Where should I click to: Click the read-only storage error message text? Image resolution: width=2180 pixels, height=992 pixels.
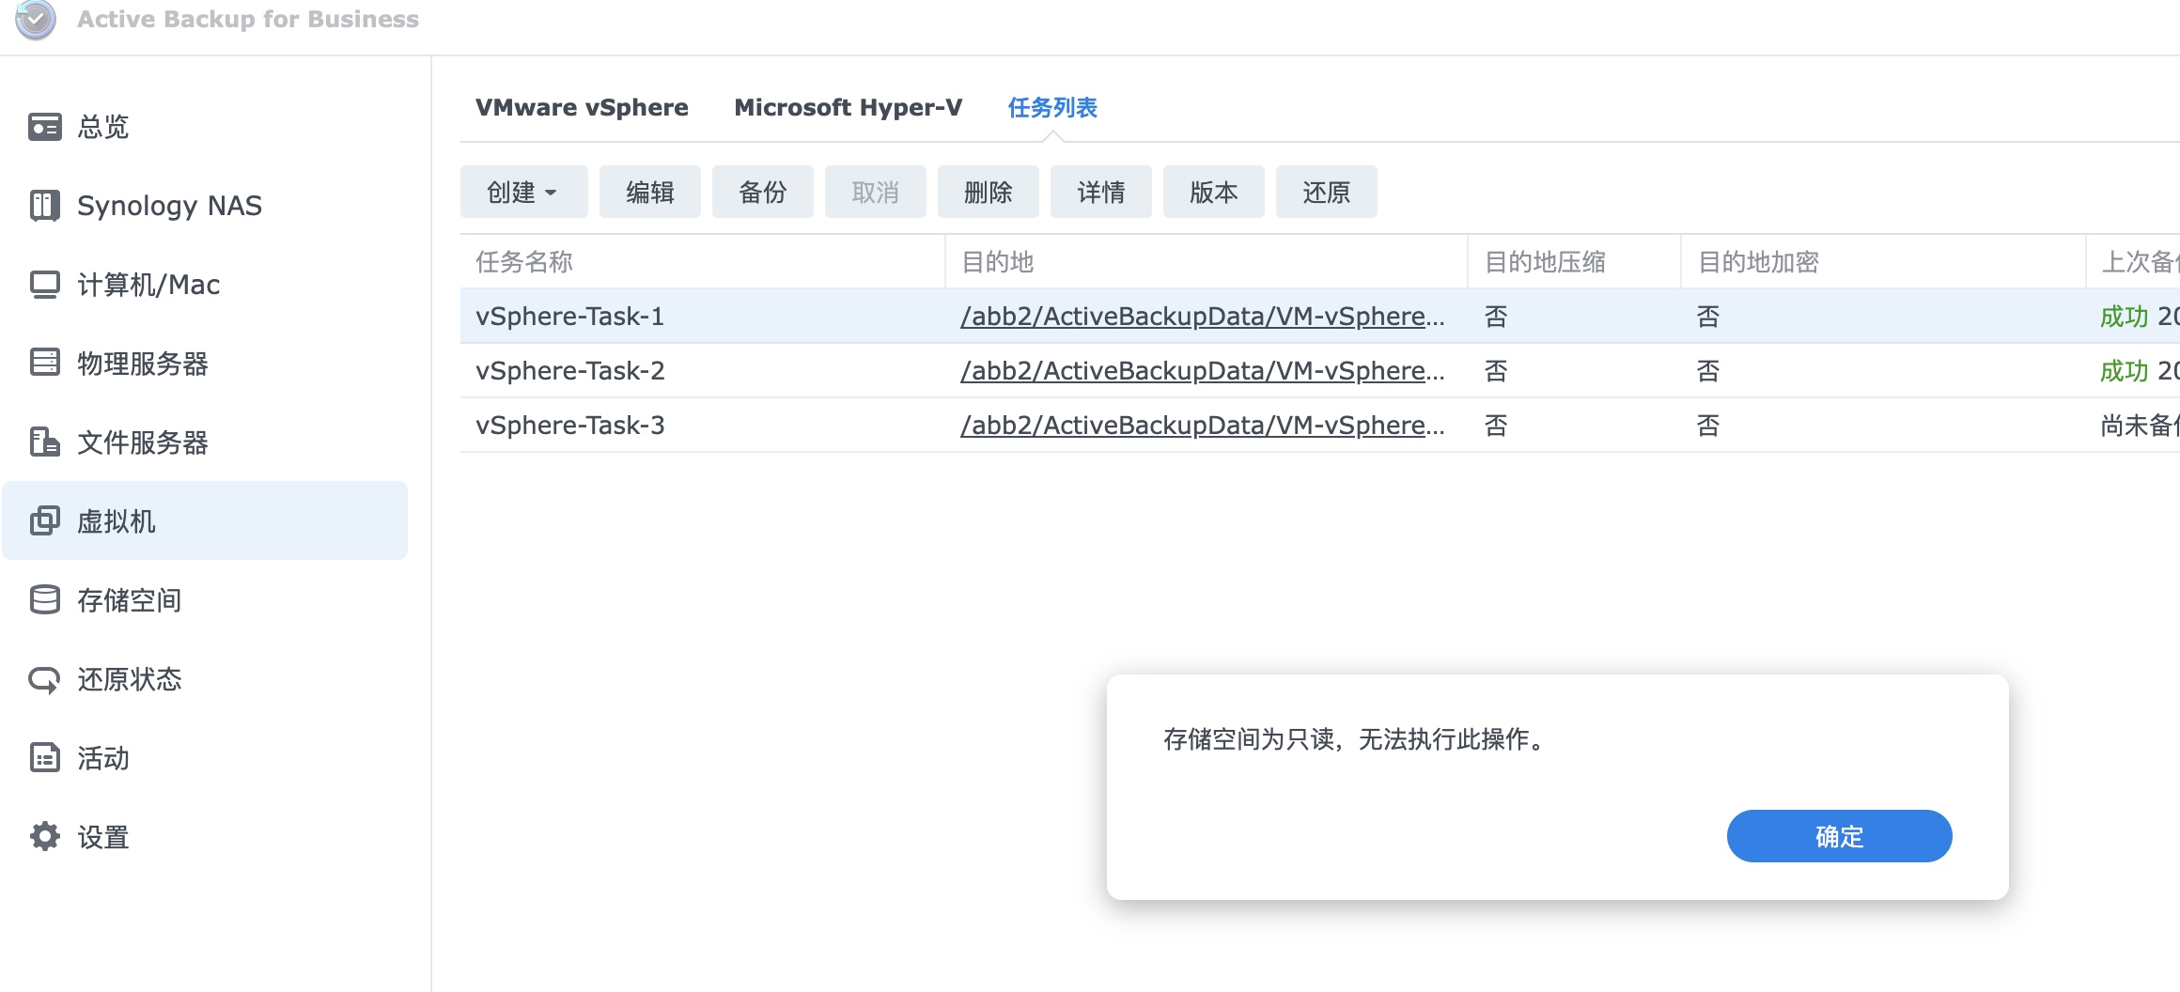coord(1357,739)
